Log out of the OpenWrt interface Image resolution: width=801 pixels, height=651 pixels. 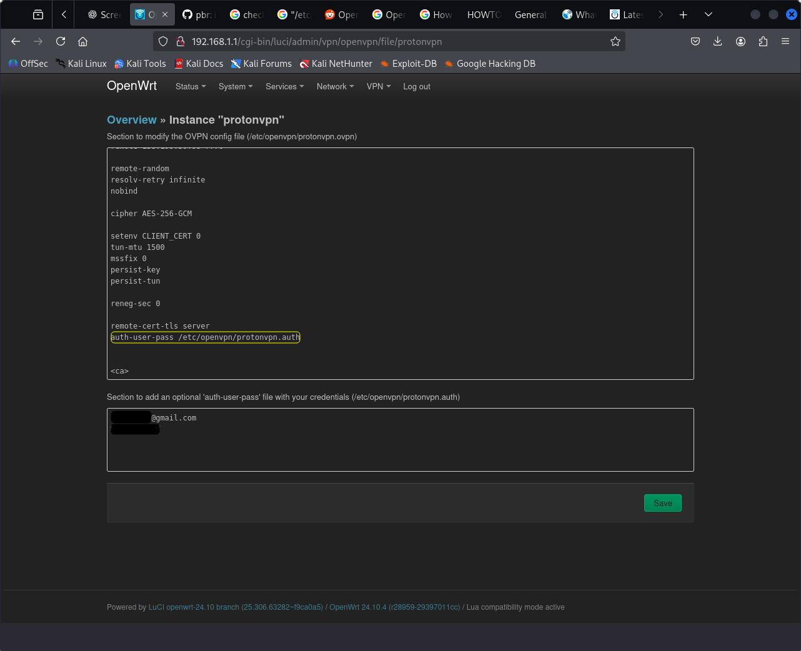click(x=416, y=87)
